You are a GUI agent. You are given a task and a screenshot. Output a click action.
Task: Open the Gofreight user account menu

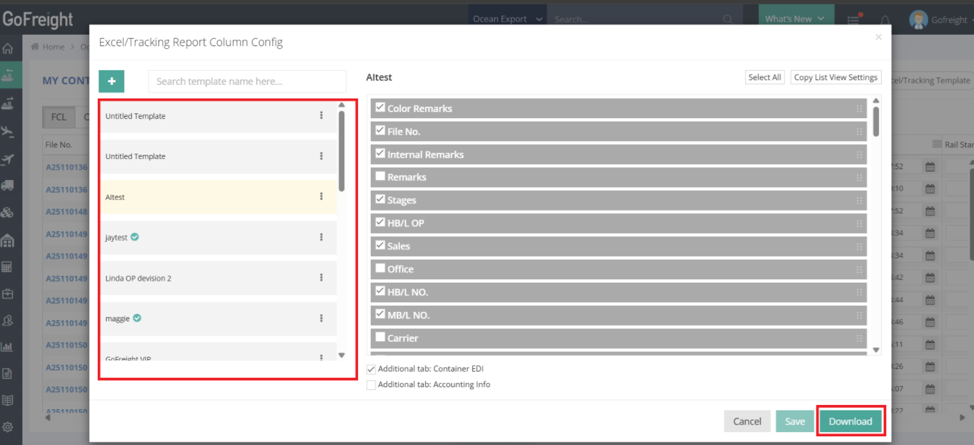[941, 20]
